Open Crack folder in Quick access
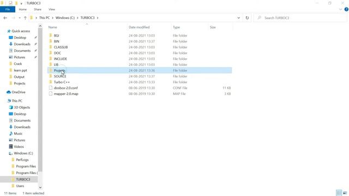The image size is (349, 196). coord(17,64)
